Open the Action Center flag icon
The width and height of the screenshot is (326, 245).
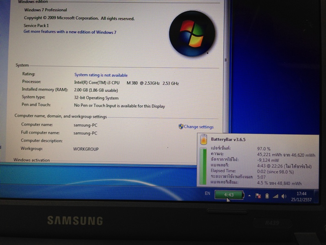(x=258, y=196)
